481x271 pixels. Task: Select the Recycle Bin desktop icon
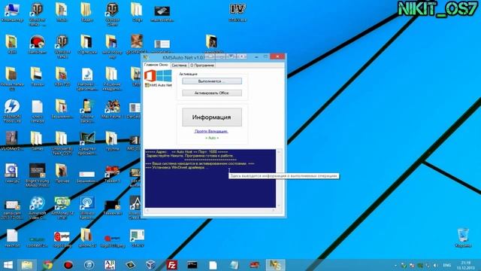(463, 238)
